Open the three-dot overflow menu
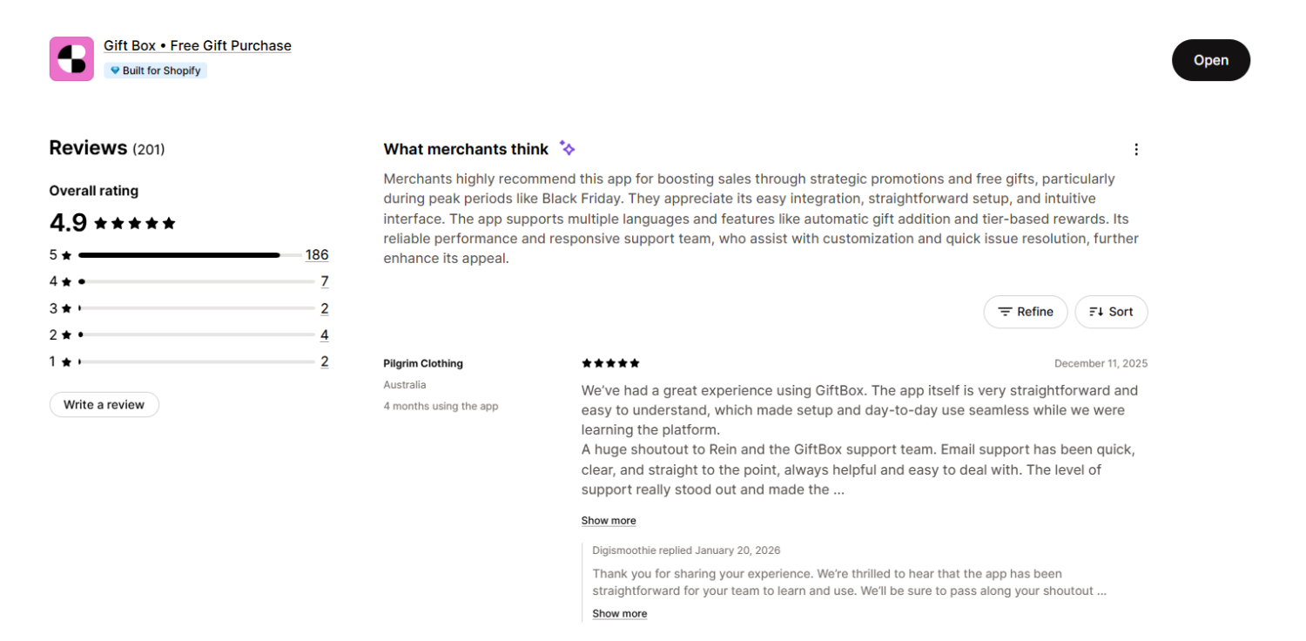Screen dimensions: 1306x641 pyautogui.click(x=1136, y=149)
